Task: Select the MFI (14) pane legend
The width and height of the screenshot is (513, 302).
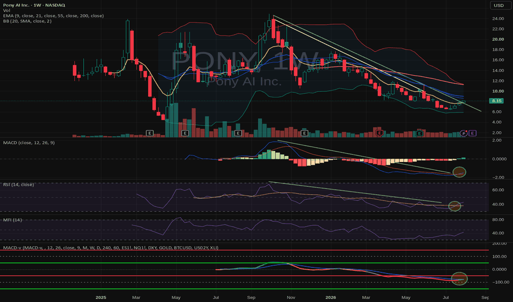Action: [x=13, y=220]
